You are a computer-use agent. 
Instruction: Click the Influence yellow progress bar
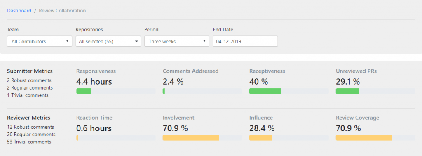(x=289, y=138)
